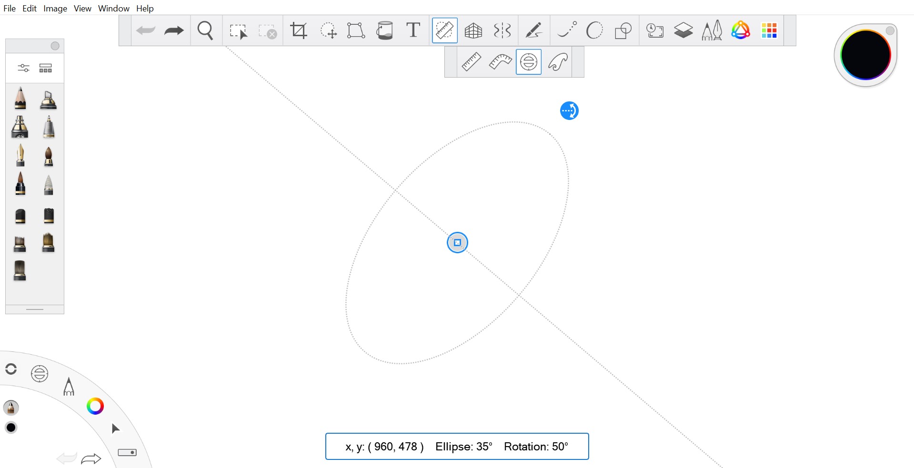Image resolution: width=914 pixels, height=468 pixels.
Task: Click the x, y coordinate readout
Action: 384,447
